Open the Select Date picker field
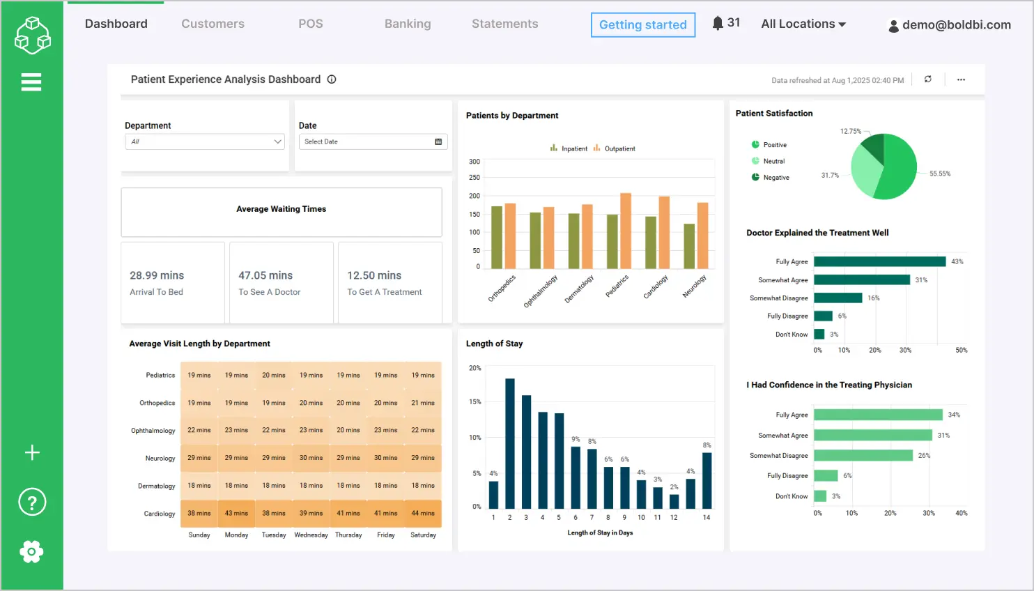1034x591 pixels. click(x=362, y=141)
